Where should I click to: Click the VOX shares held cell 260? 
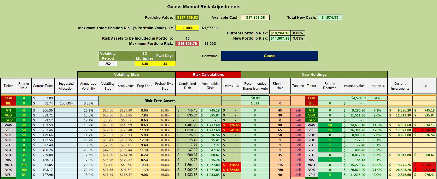24,170
